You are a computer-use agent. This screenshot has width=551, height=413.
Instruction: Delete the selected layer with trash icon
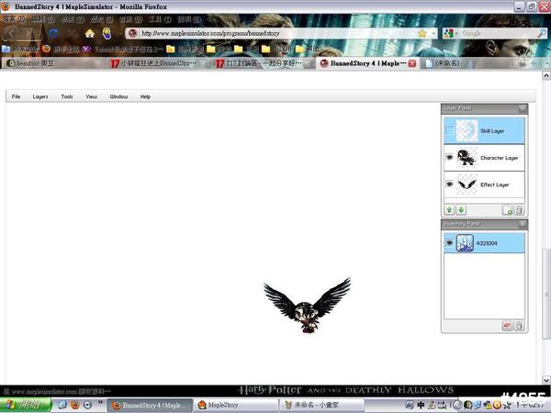pos(519,210)
